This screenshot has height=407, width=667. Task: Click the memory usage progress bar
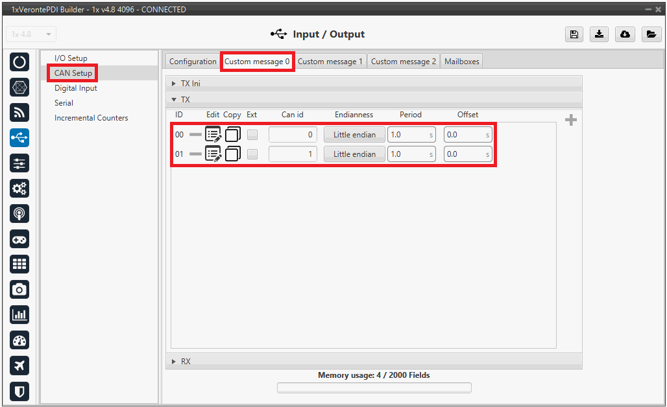tap(374, 388)
